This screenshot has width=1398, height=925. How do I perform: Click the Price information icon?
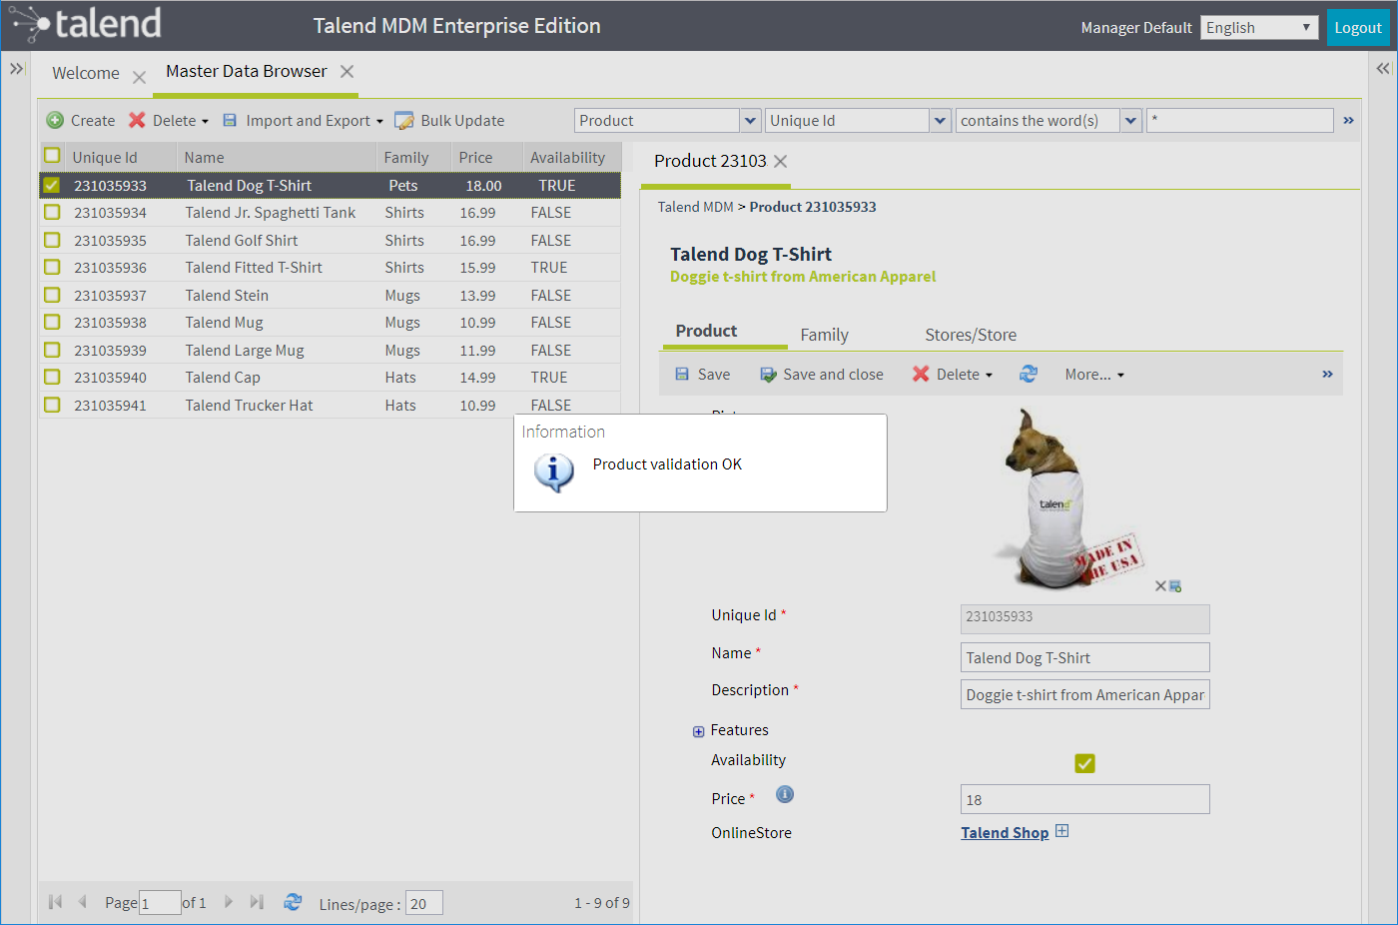tap(785, 794)
